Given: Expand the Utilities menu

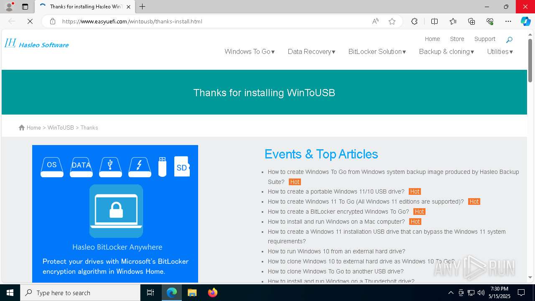Looking at the screenshot, I should click(500, 51).
